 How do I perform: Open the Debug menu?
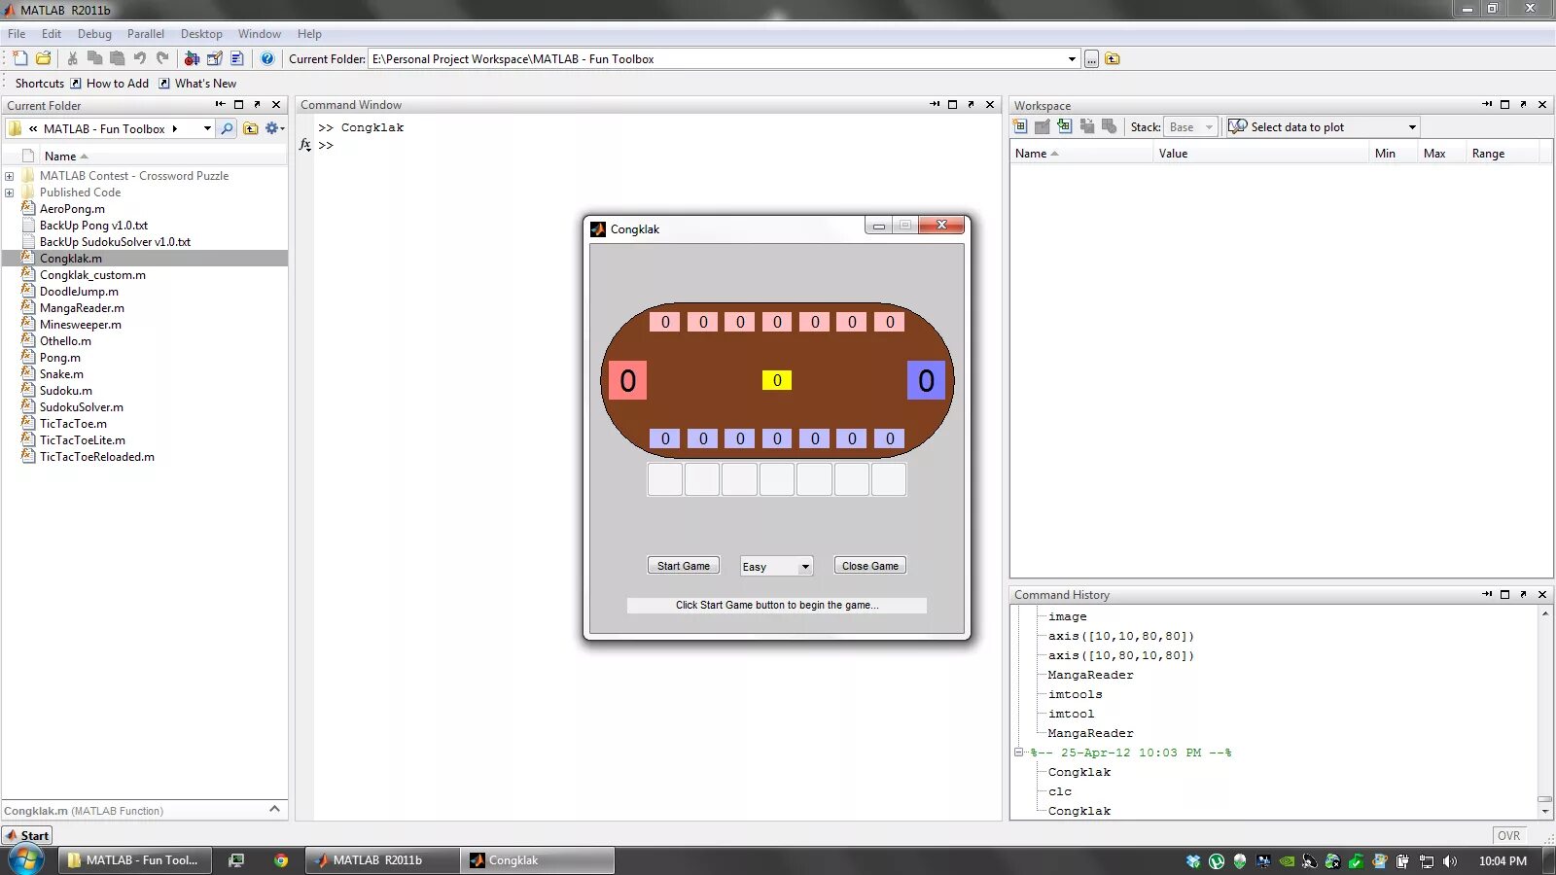coord(94,34)
